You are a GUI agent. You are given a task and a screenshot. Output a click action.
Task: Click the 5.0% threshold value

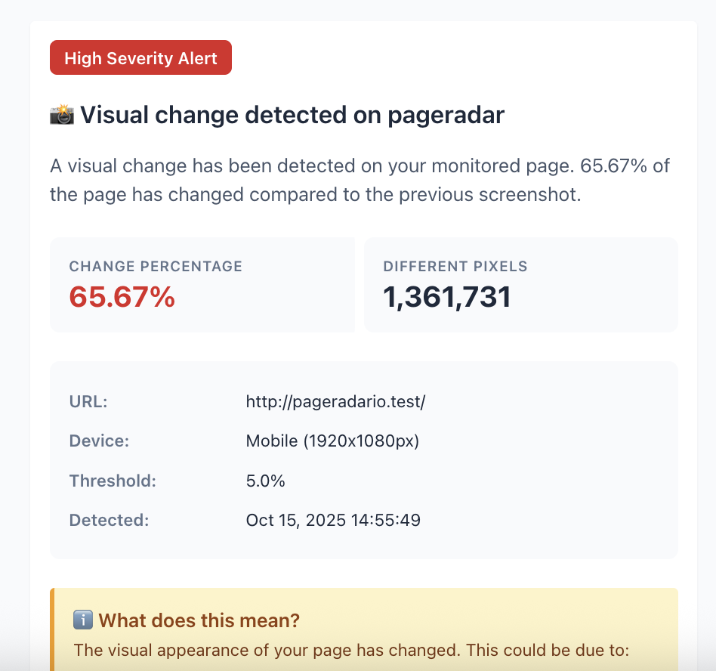click(x=265, y=480)
